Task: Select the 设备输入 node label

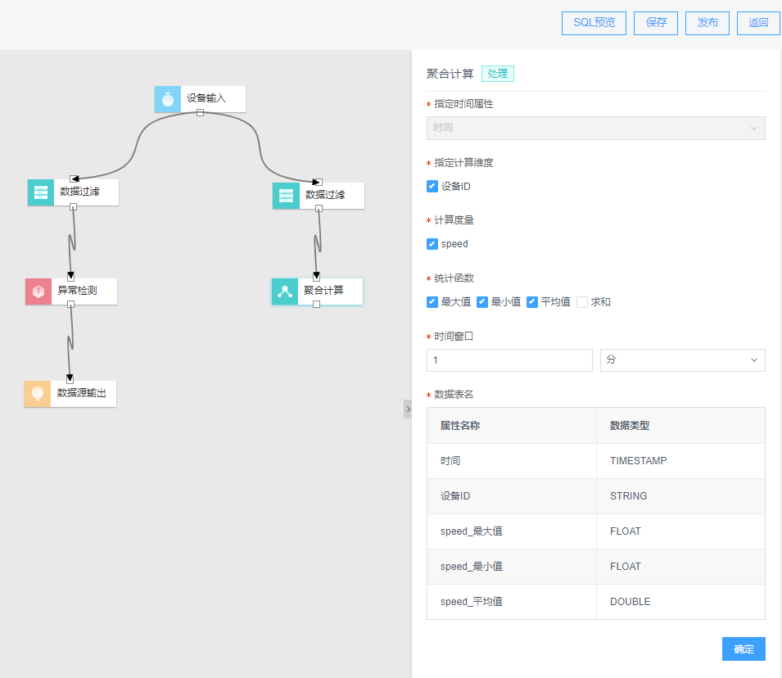Action: [x=206, y=98]
